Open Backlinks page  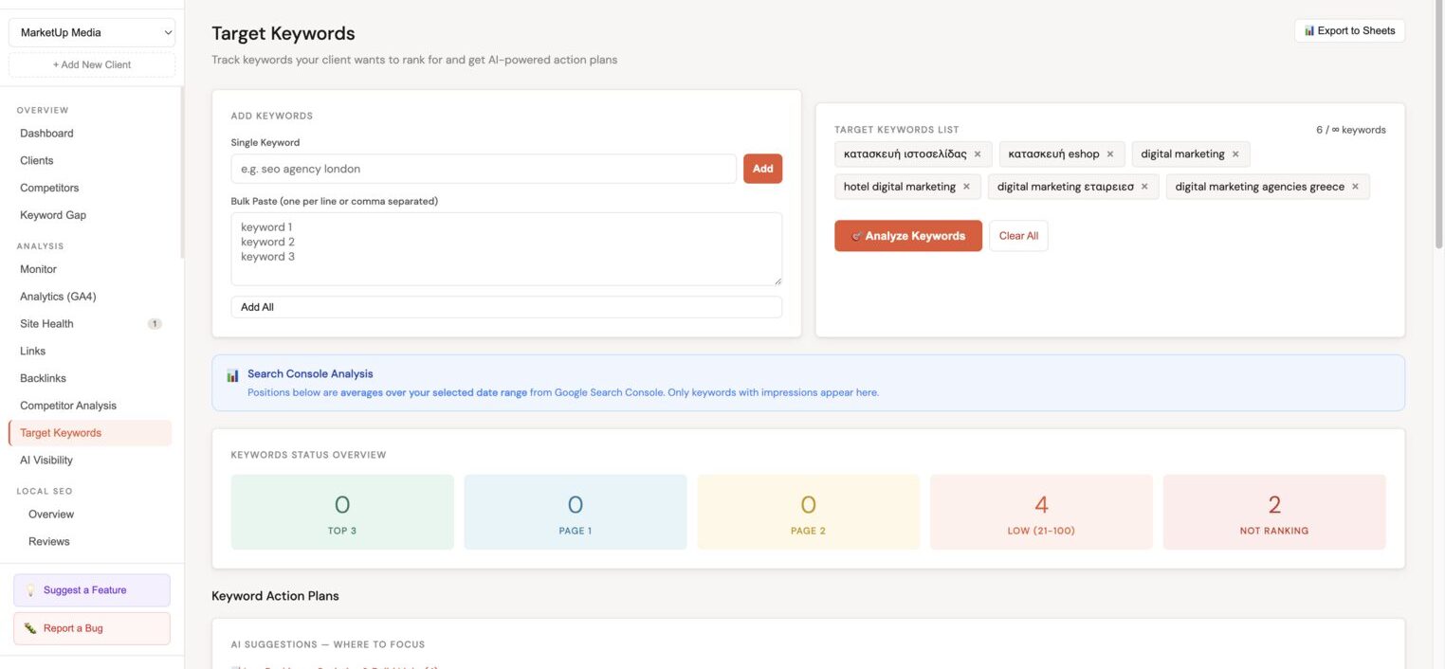(43, 378)
